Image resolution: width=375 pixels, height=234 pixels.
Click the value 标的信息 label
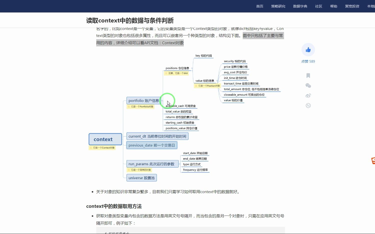point(205,81)
